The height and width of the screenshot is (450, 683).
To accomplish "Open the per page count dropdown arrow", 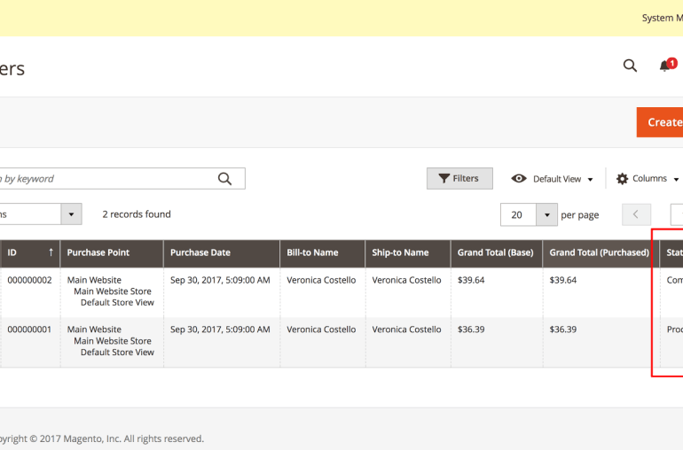I will point(546,214).
